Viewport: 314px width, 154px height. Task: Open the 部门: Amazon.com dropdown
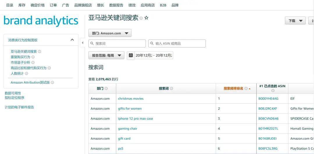click(x=110, y=33)
